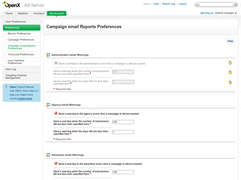
Task: Click the clear search icon
Action: (x=236, y=5)
